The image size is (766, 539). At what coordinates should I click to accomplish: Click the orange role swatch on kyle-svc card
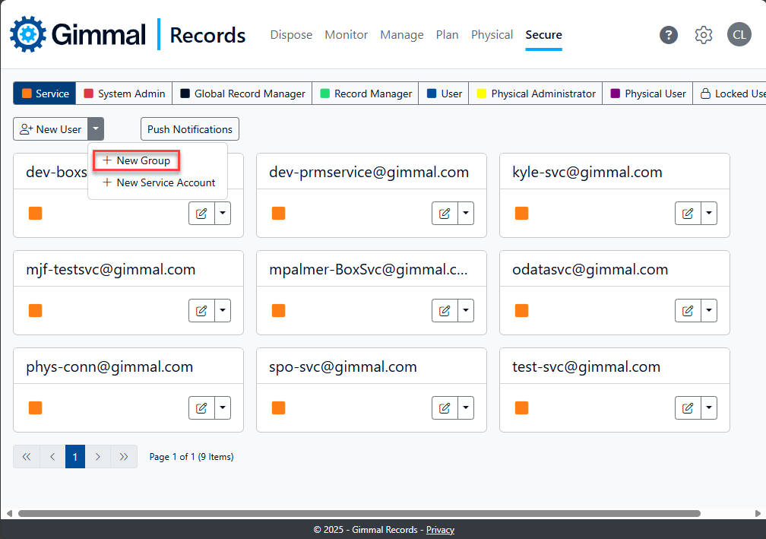[x=521, y=214]
